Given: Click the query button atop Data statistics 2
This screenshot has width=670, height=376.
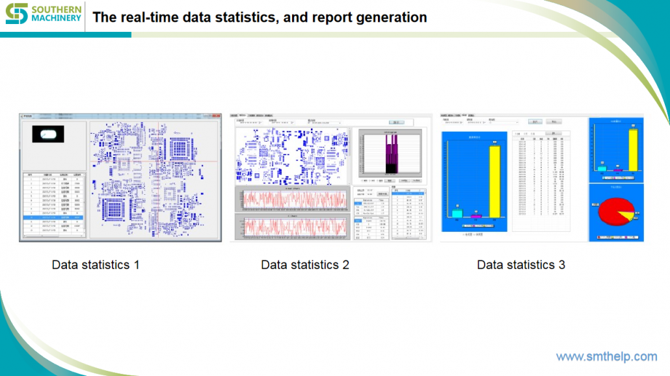Looking at the screenshot, I should point(397,123).
